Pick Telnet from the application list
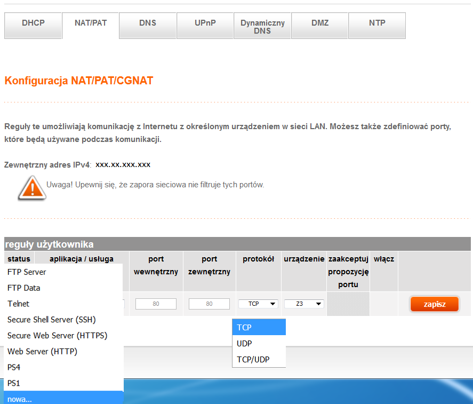Image resolution: width=473 pixels, height=404 pixels. pyautogui.click(x=18, y=304)
